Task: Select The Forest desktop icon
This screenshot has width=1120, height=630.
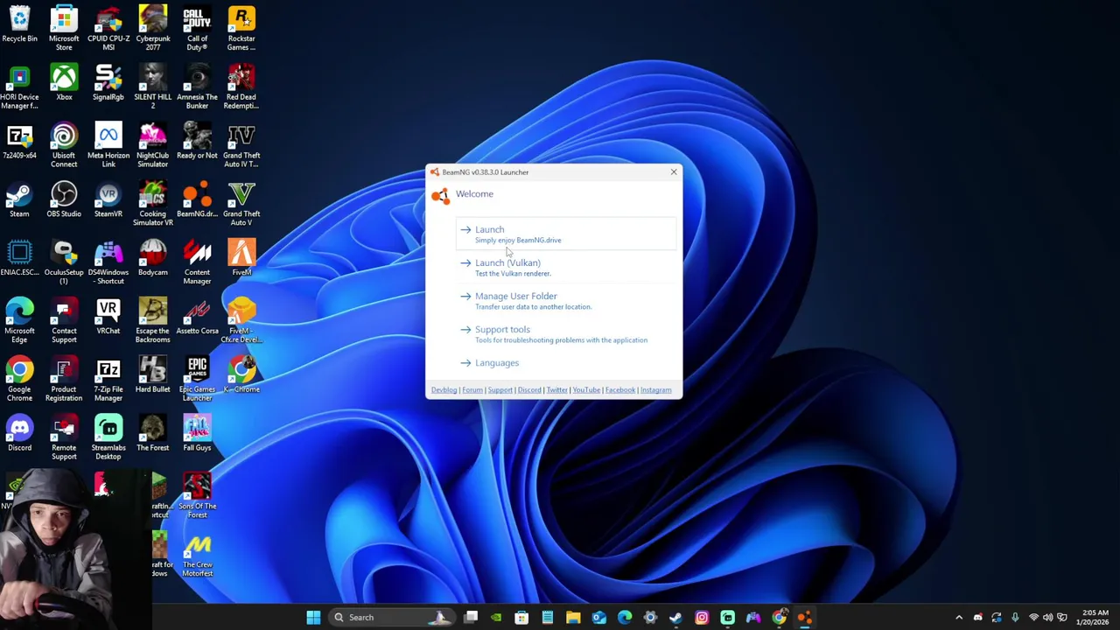Action: [153, 435]
